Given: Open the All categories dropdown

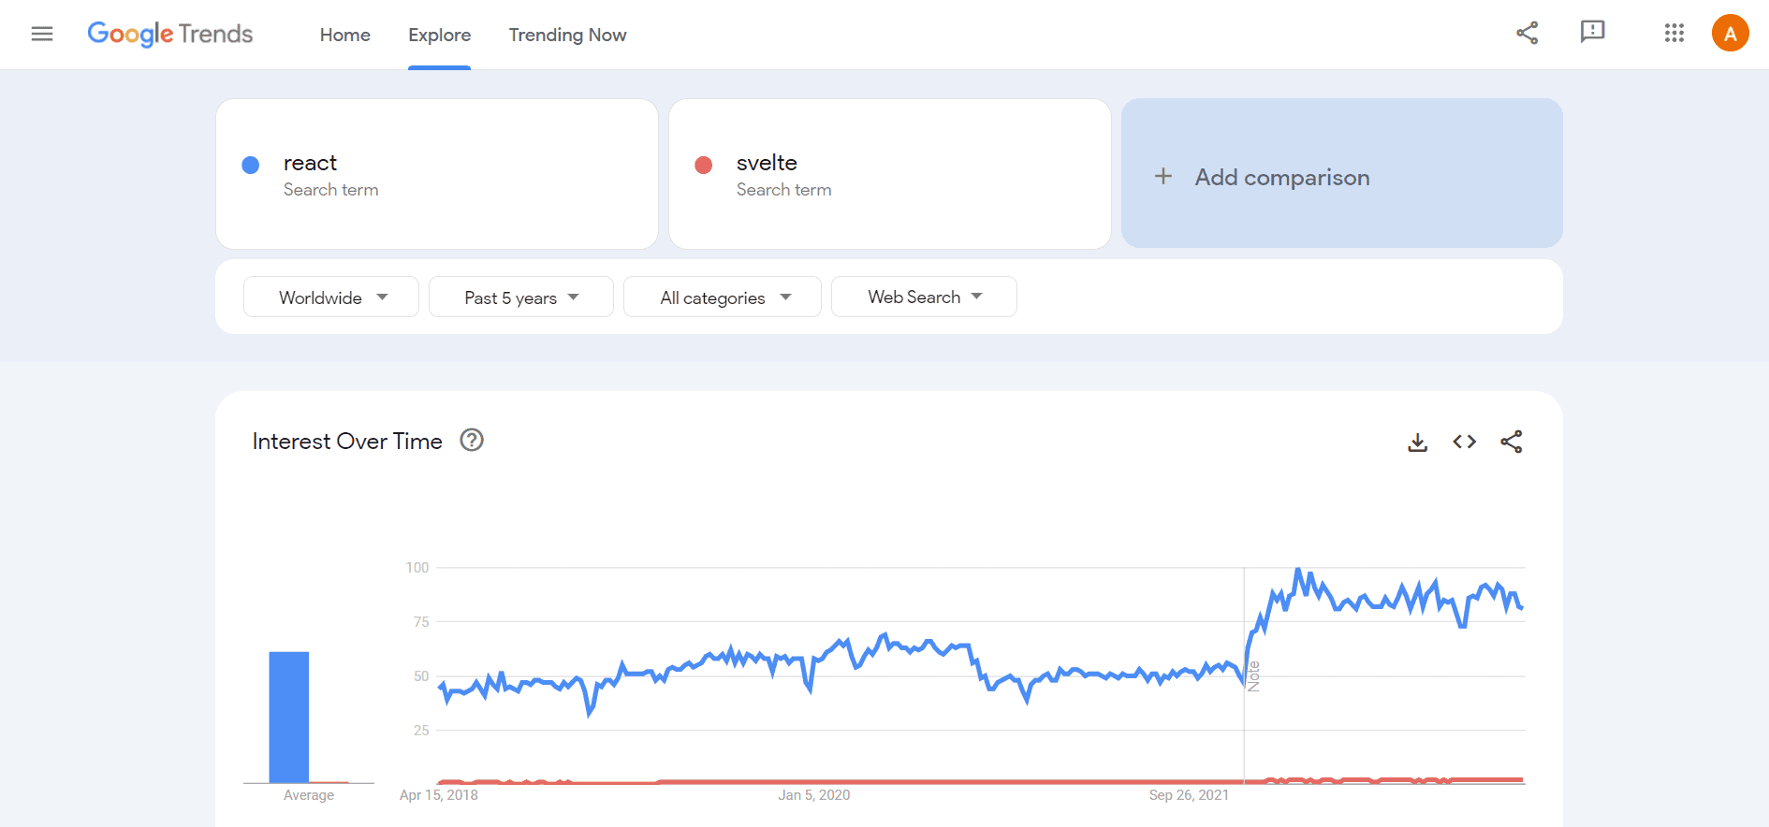Looking at the screenshot, I should [x=722, y=297].
